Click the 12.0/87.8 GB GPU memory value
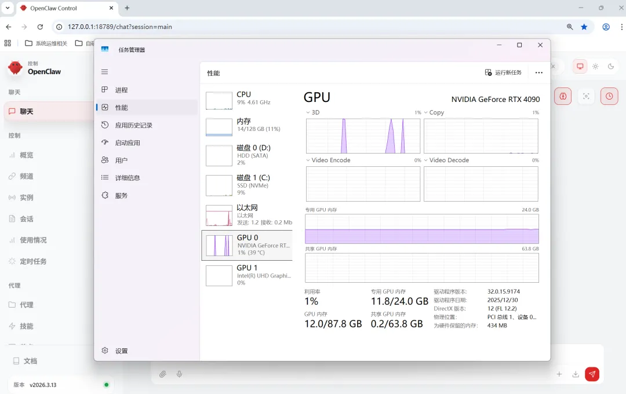This screenshot has width=626, height=394. [333, 324]
